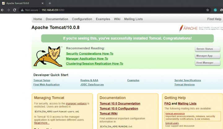
Task: Open Mailing Lists in top navigation
Action: click(x=133, y=19)
